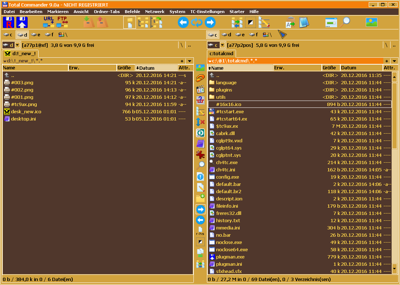Select desk_new.ico in left panel
This screenshot has width=400, height=285.
pos(97,111)
